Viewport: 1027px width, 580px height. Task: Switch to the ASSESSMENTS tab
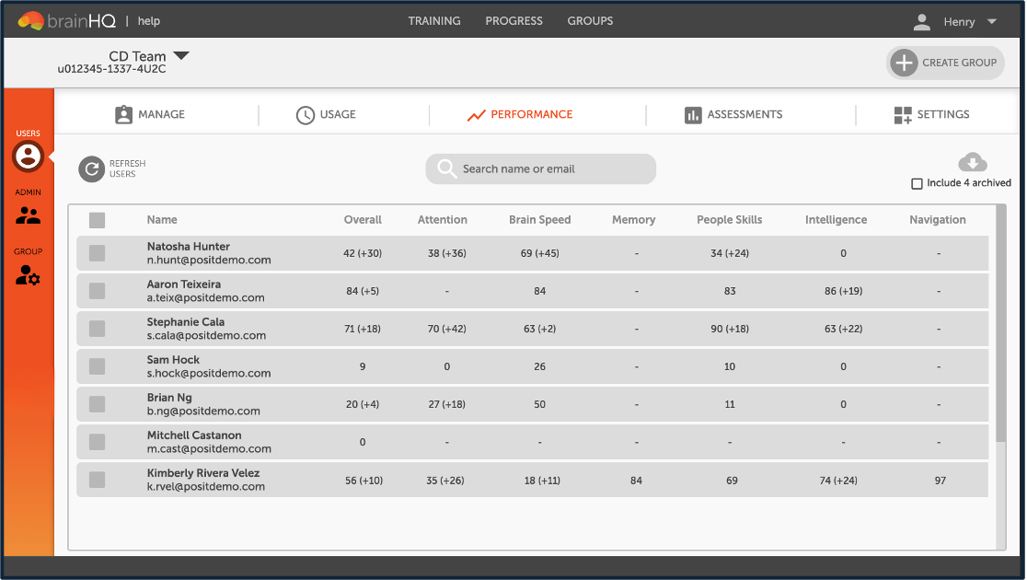[744, 115]
